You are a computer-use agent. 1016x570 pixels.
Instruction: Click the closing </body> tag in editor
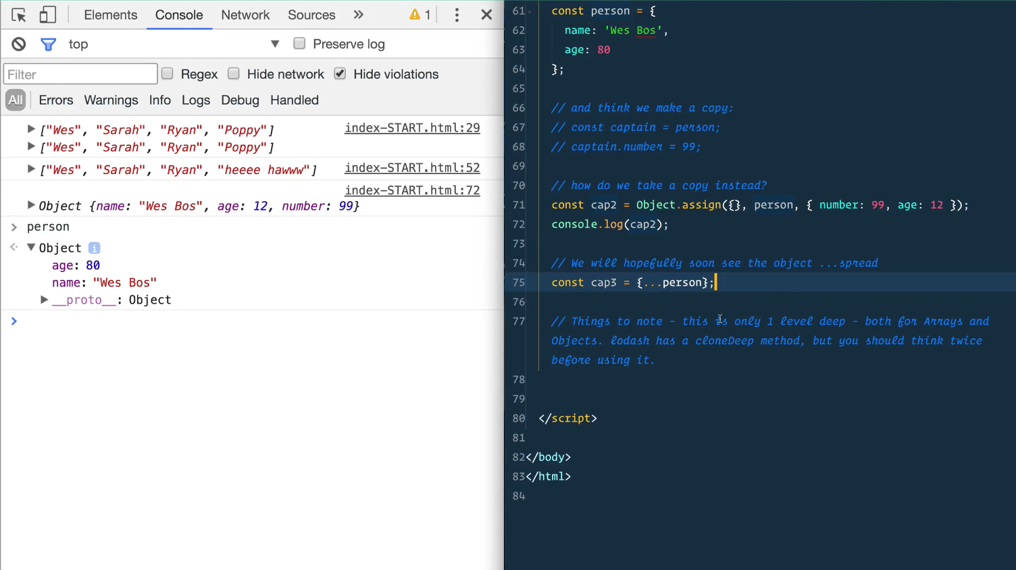coord(548,457)
